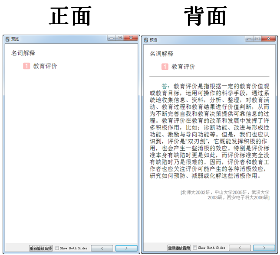The width and height of the screenshot is (280, 255).
Task: Close the right preview window
Action: 269,39
